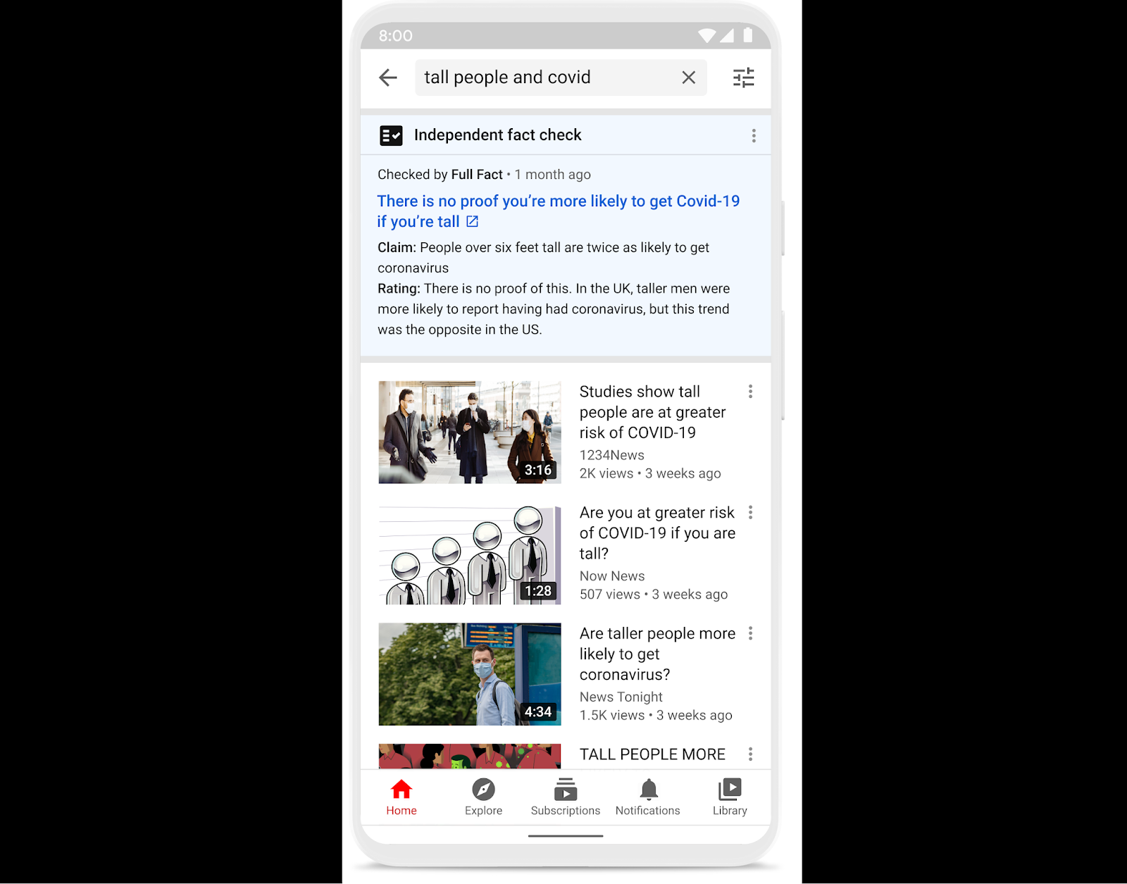Open the fact check article external link
Image resolution: width=1127 pixels, height=884 pixels.
[x=472, y=221]
